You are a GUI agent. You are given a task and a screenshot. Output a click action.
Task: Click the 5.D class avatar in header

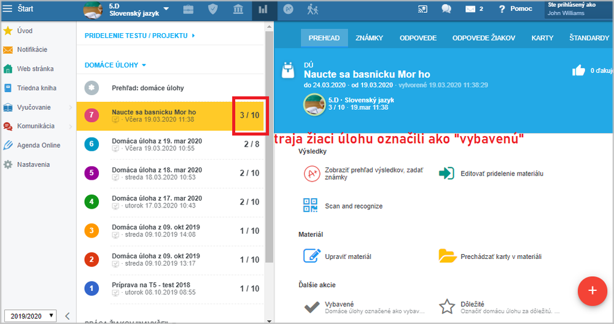(x=314, y=104)
